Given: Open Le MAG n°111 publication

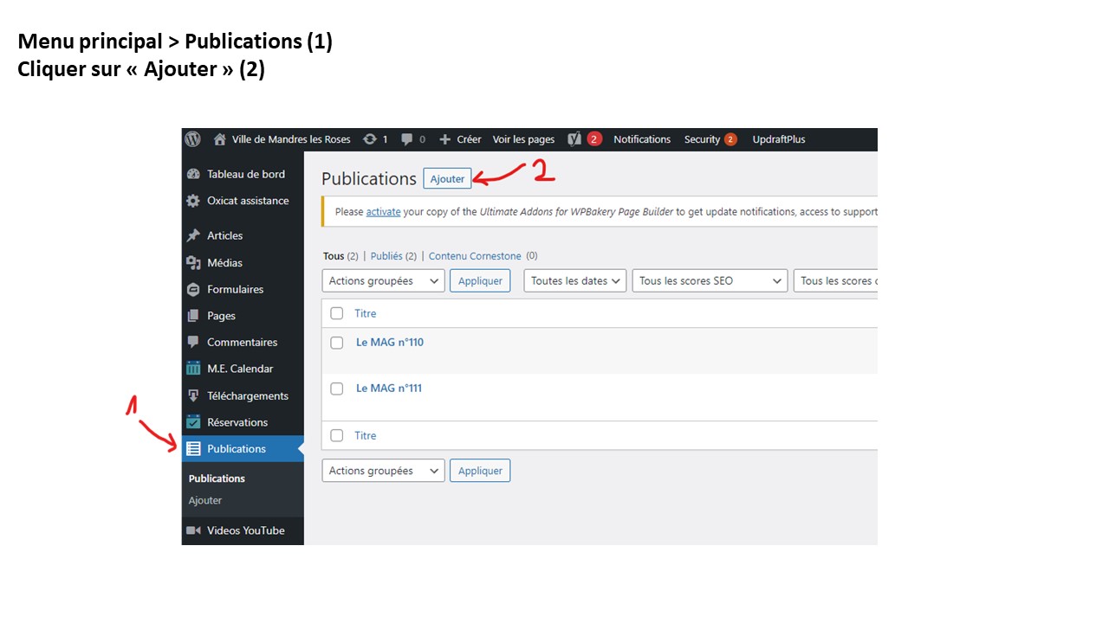Looking at the screenshot, I should click(x=389, y=389).
